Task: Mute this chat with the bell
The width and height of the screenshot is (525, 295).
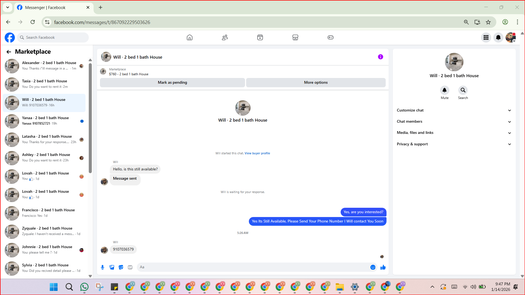Action: (x=444, y=90)
